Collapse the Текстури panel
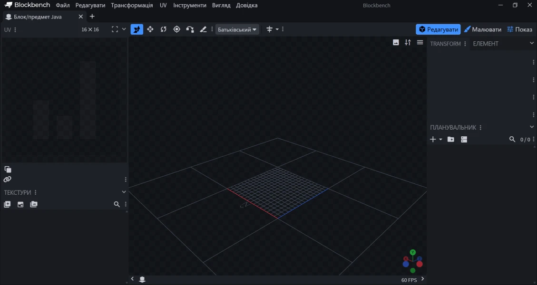The width and height of the screenshot is (537, 285). point(124,192)
